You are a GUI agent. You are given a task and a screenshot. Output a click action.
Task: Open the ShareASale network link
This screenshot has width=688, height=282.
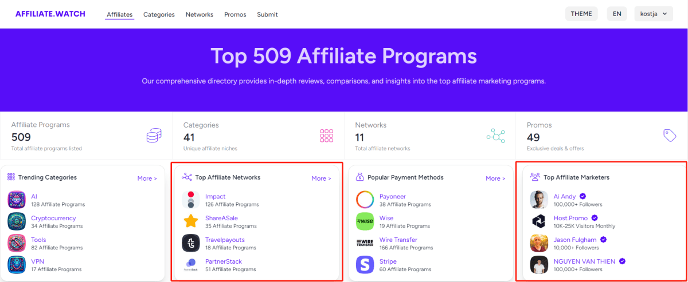click(221, 218)
